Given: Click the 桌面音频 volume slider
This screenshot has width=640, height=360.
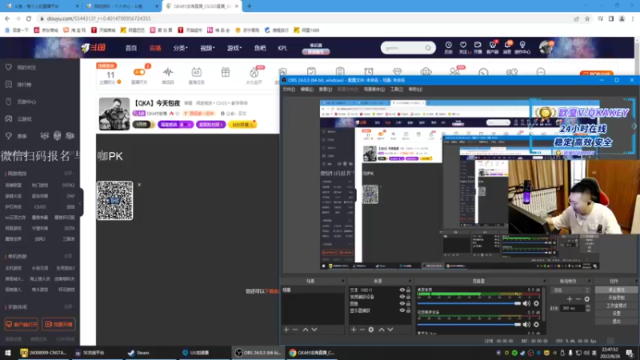Looking at the screenshot, I should 469,303.
